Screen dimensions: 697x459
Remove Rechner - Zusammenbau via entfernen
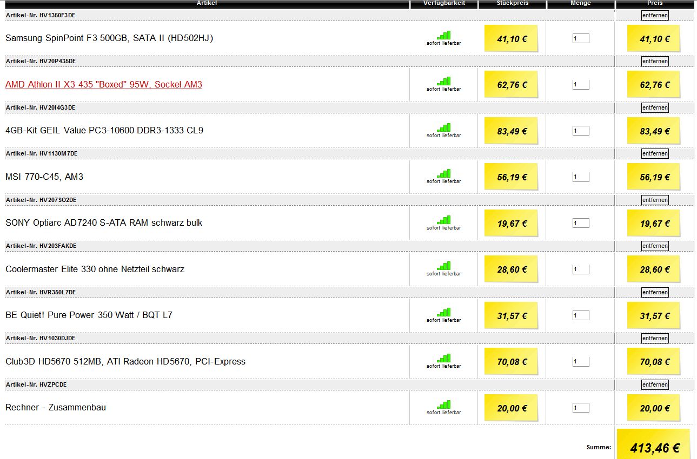pos(655,384)
